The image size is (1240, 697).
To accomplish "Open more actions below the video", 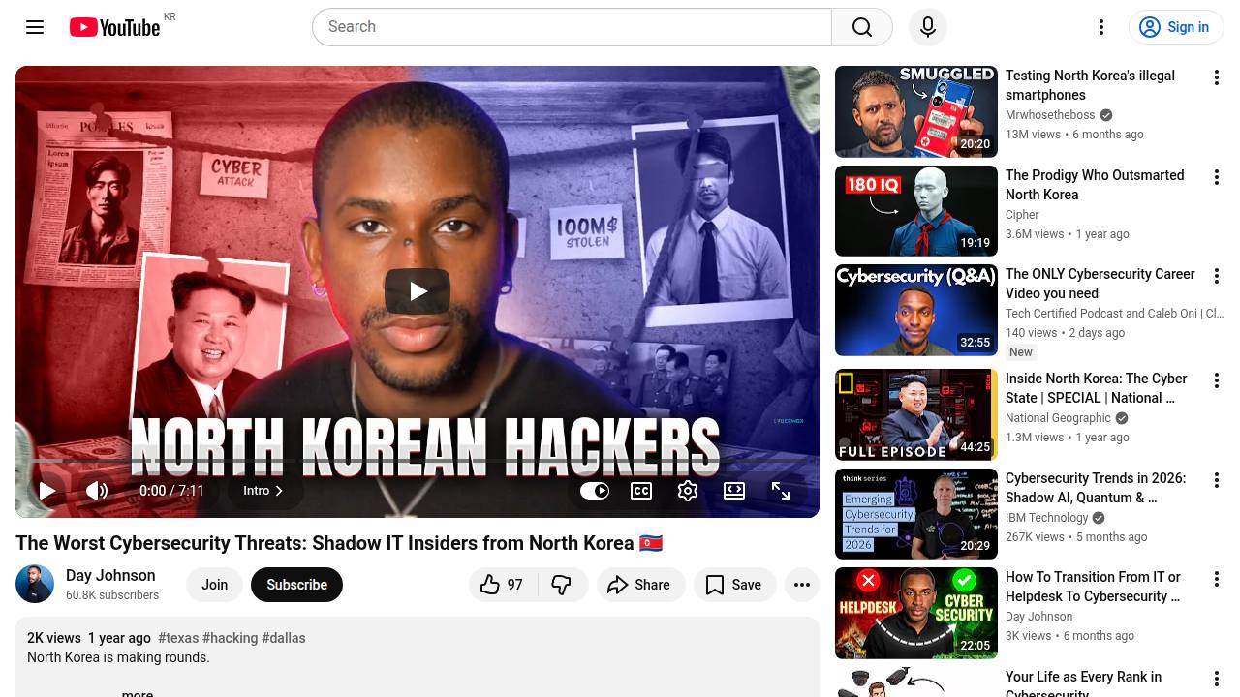I will [x=802, y=585].
